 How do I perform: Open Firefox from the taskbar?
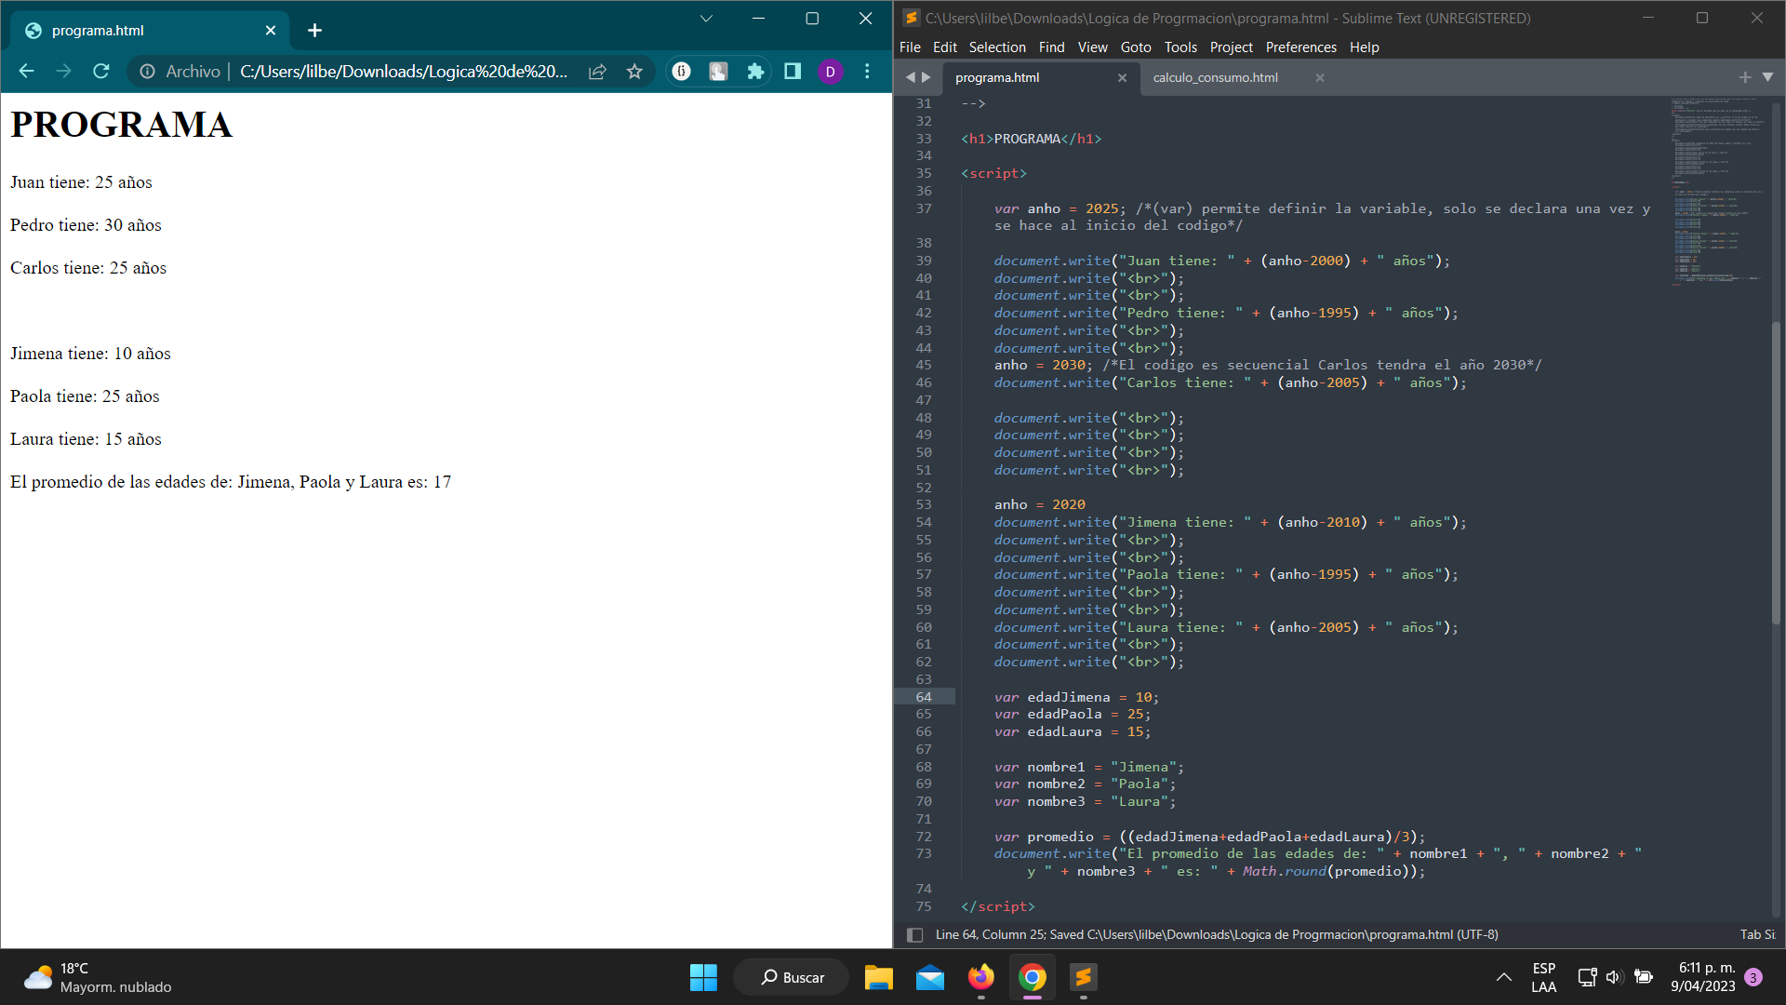980,978
